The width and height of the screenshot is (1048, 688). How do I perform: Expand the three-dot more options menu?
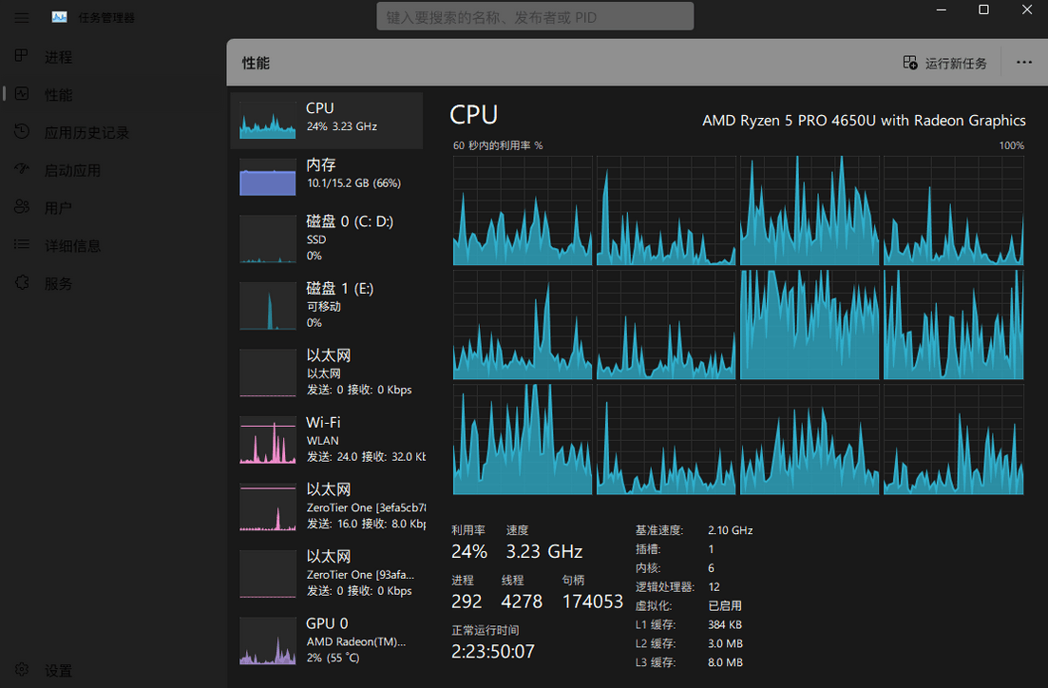coord(1023,63)
